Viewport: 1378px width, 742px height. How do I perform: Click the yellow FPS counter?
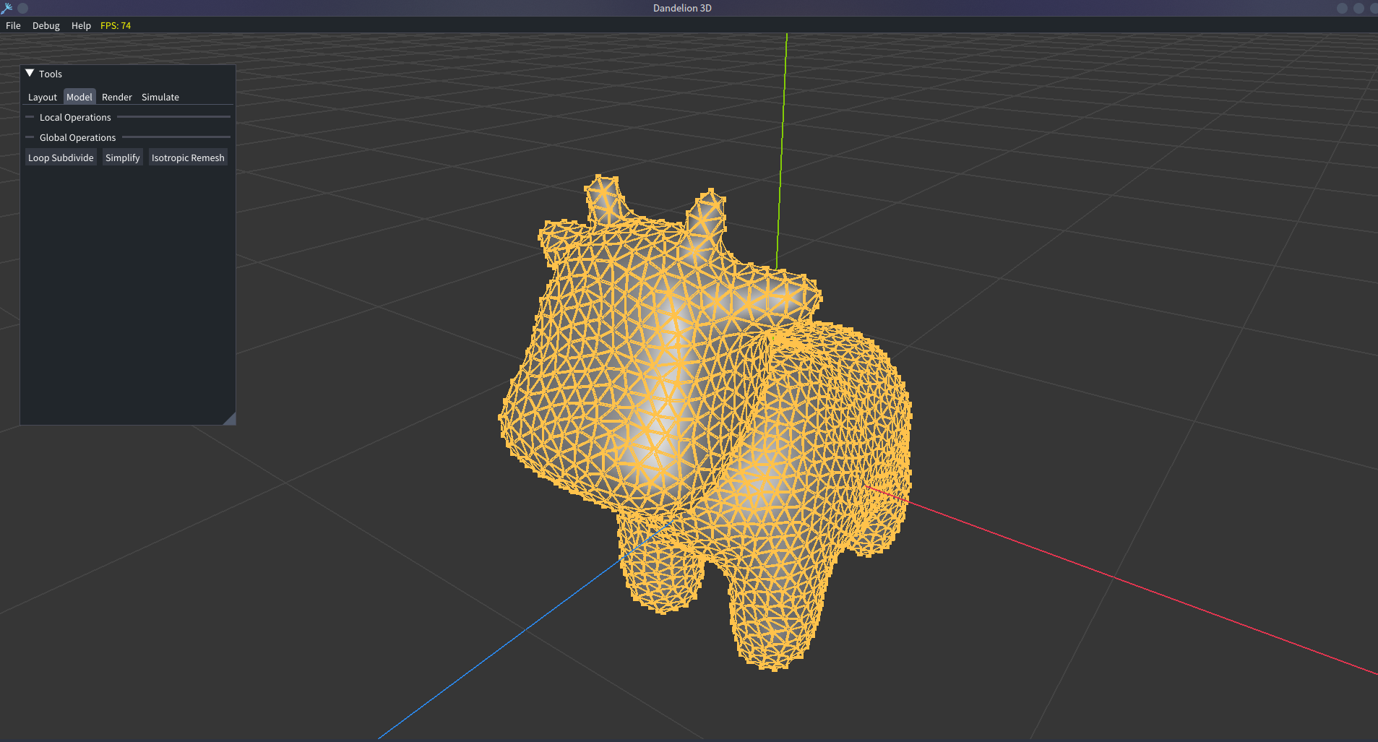(116, 25)
